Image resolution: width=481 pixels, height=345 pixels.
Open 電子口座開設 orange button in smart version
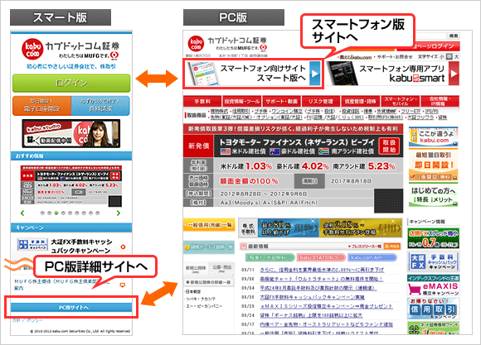[x=41, y=106]
